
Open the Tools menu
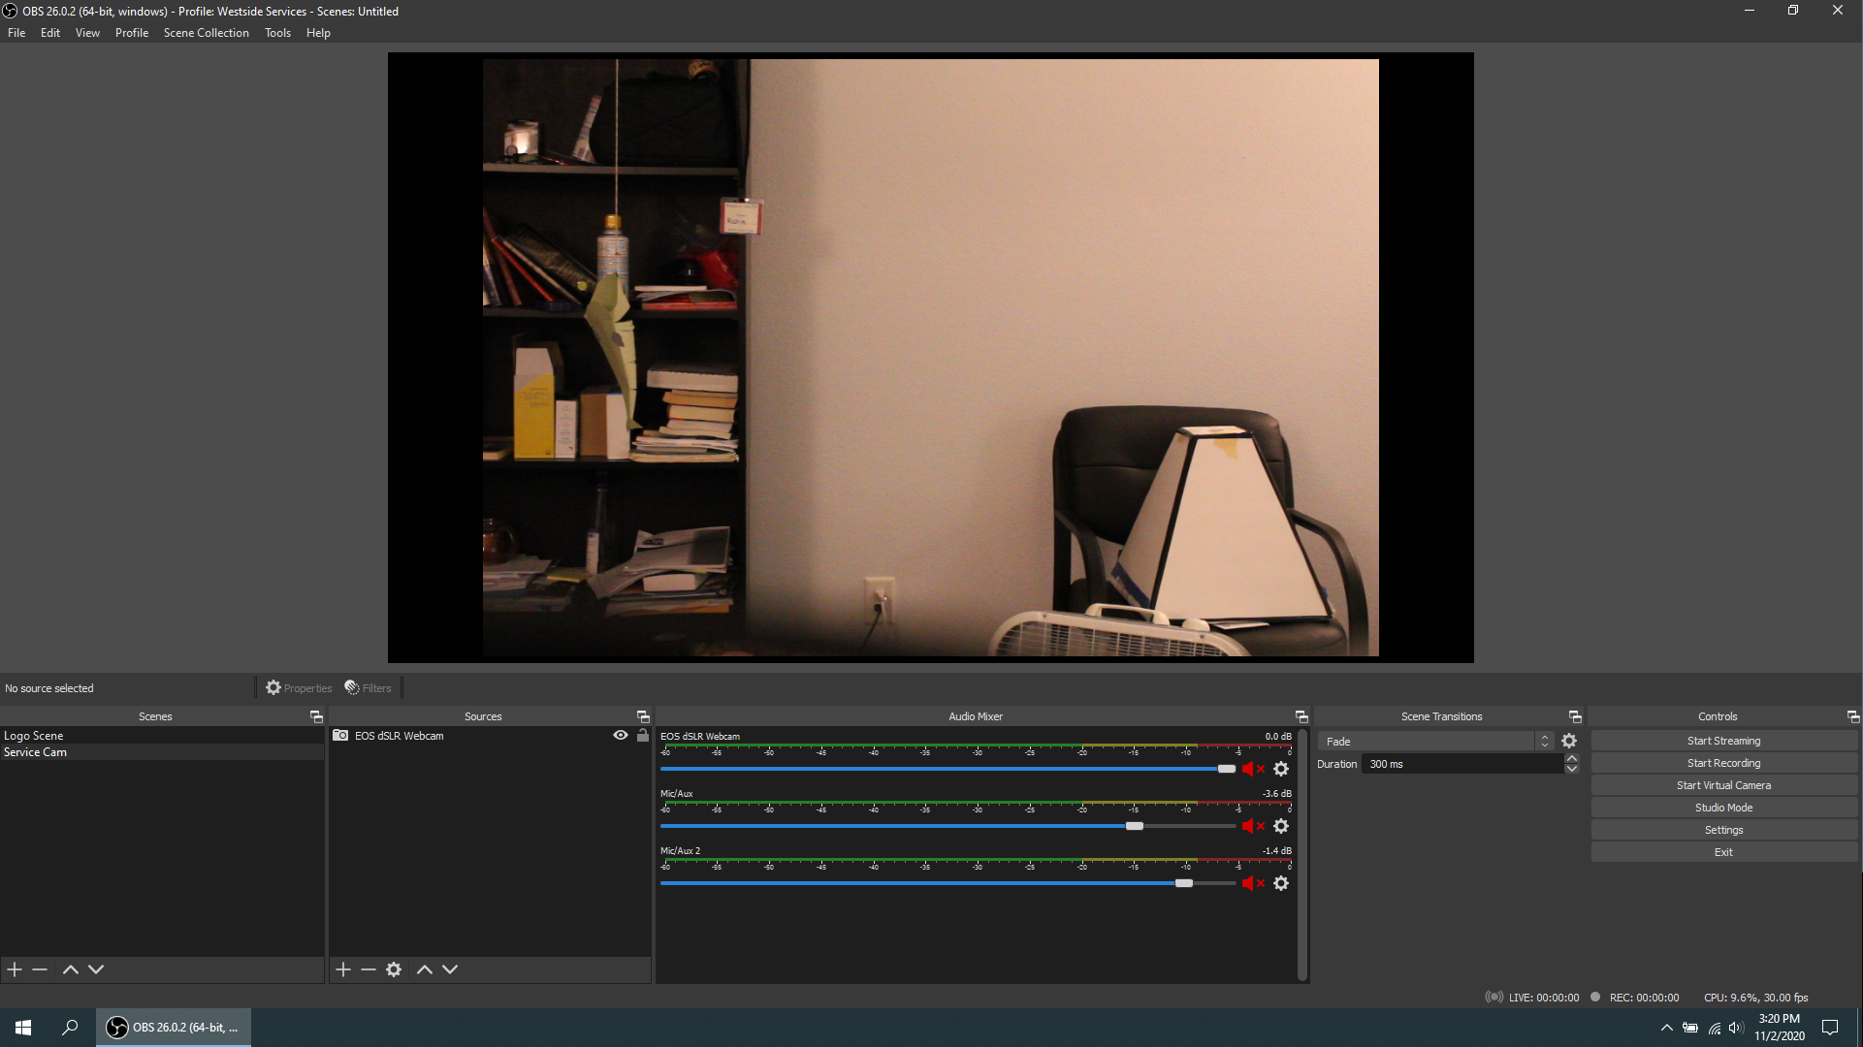(277, 32)
